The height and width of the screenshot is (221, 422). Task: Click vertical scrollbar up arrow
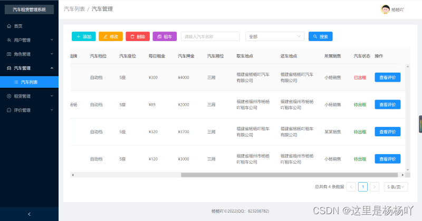(x=408, y=66)
